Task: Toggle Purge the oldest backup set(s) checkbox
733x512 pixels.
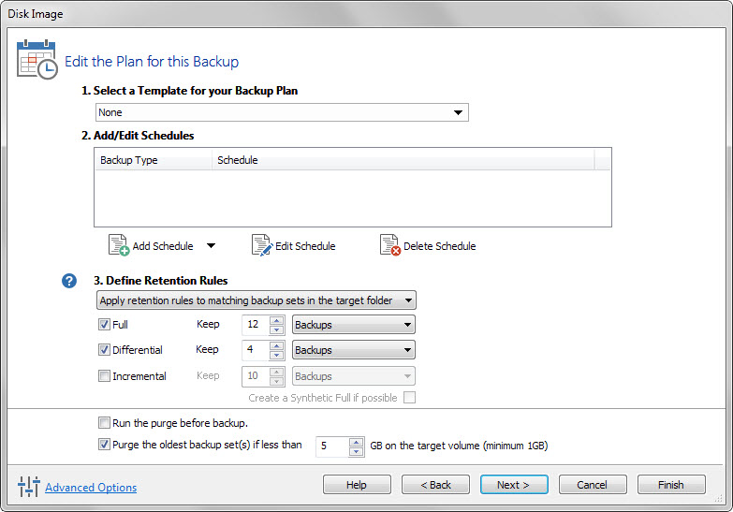Action: [x=104, y=445]
